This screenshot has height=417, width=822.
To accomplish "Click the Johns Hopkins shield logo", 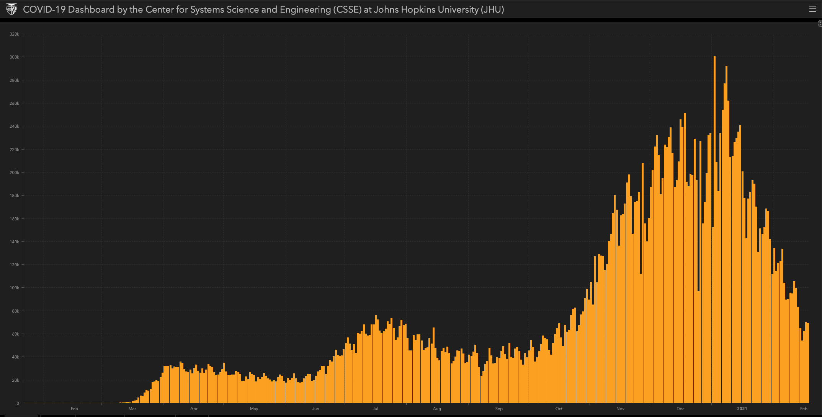I will tap(11, 9).
